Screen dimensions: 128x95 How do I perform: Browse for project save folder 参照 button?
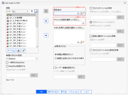click(x=120, y=17)
